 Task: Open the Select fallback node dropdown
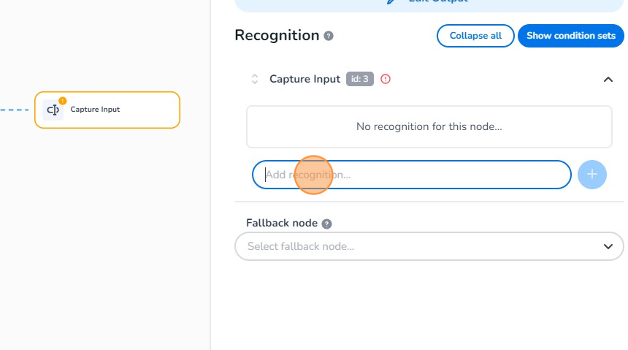pyautogui.click(x=416, y=246)
